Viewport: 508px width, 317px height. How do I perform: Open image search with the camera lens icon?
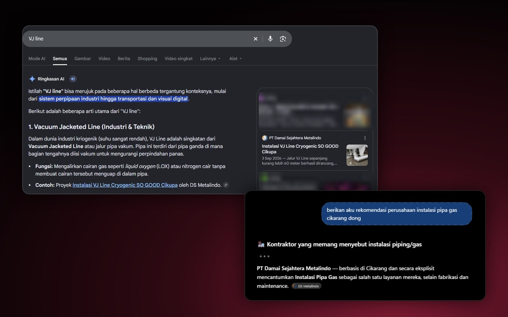(x=283, y=39)
